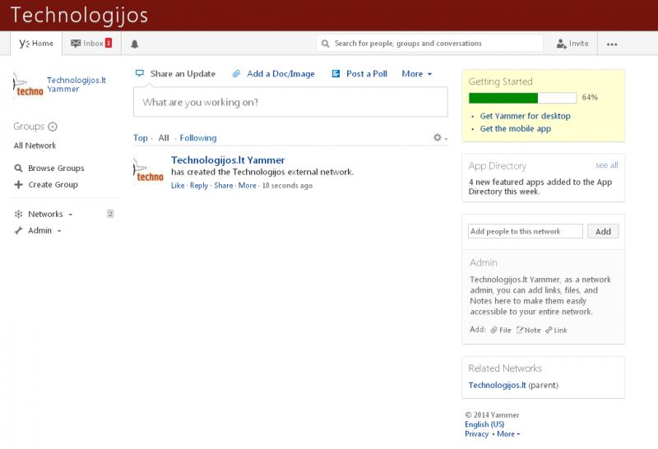This screenshot has width=658, height=449.
Task: Click the paperclip Add File icon
Action: (x=494, y=330)
